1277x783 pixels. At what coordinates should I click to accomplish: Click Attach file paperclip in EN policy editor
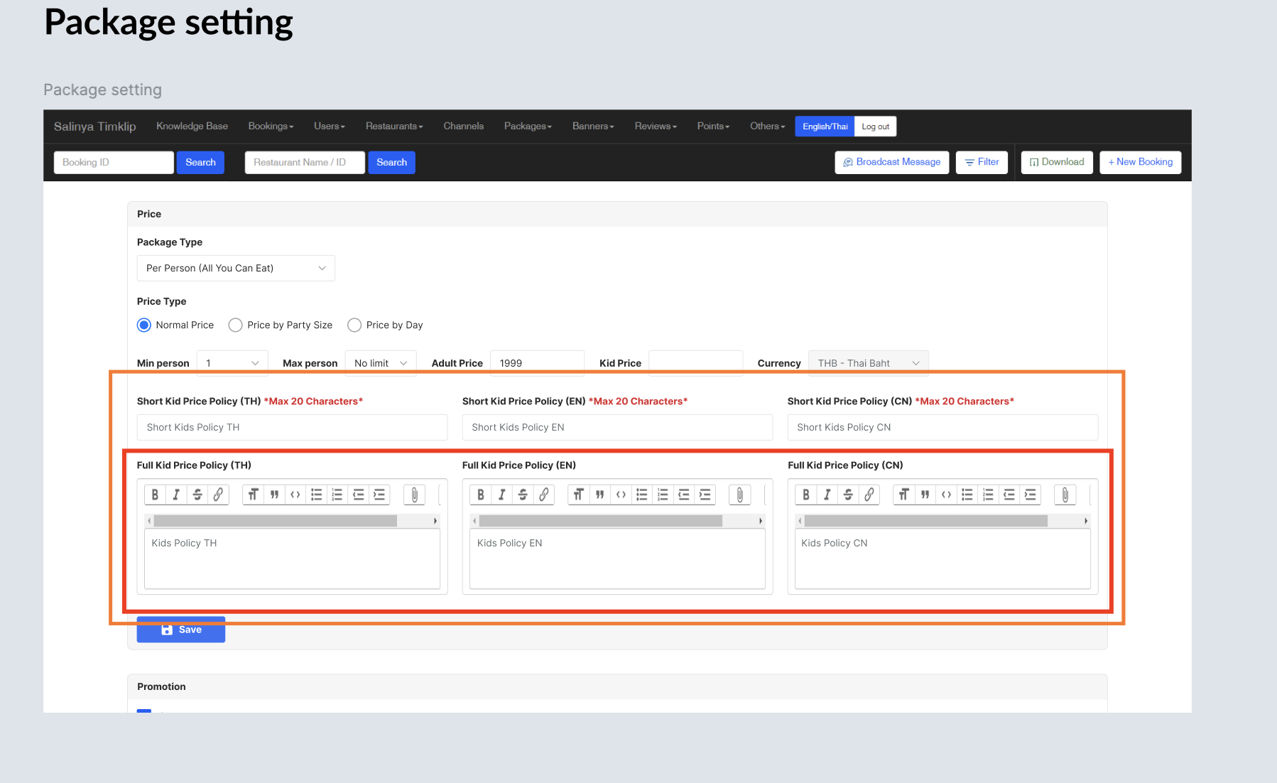(739, 495)
